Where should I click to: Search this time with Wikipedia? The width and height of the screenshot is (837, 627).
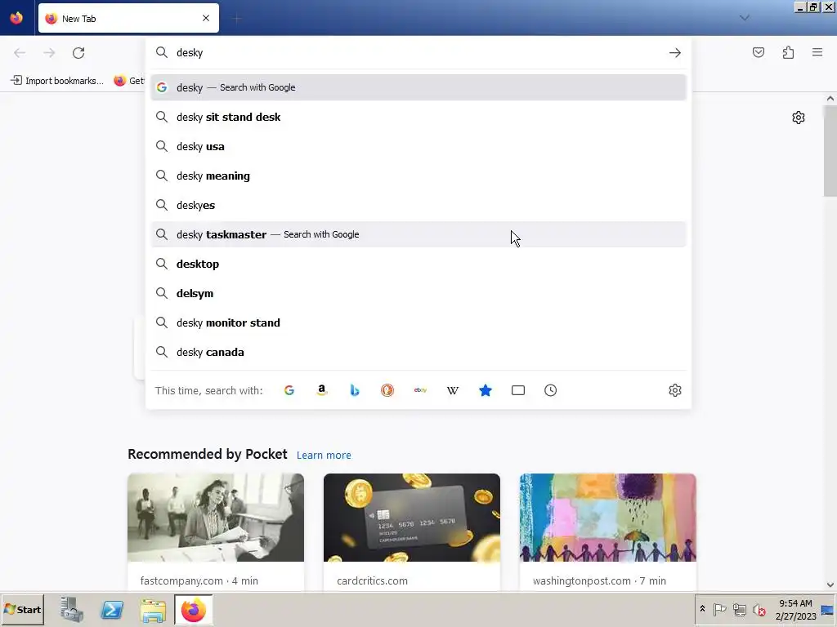pos(453,390)
